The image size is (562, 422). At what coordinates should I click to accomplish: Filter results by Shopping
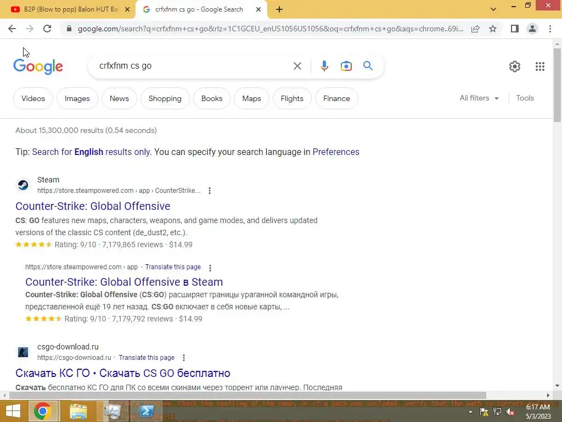click(165, 98)
